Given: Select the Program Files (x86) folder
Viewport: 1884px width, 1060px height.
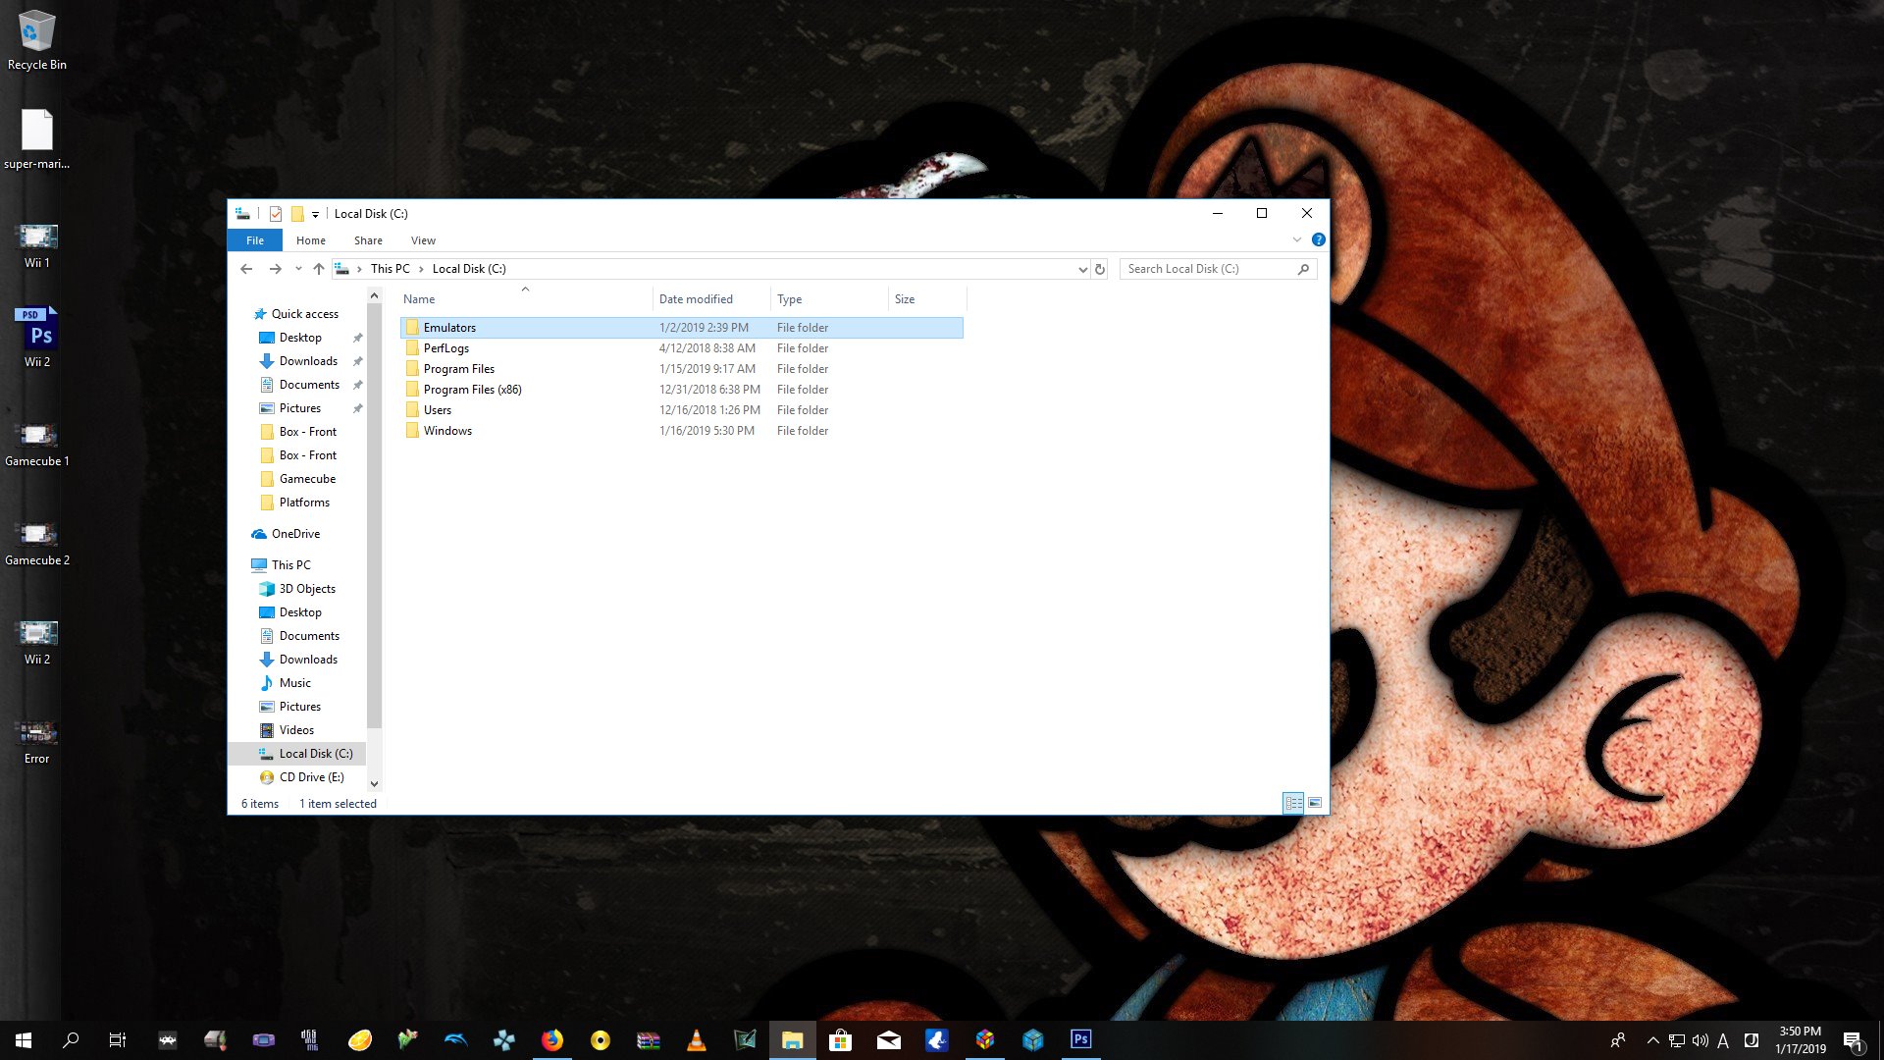Looking at the screenshot, I should coord(682,390).
